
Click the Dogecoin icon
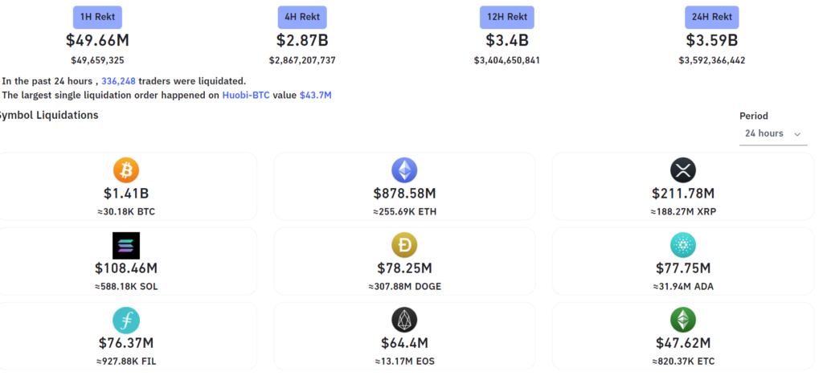404,245
